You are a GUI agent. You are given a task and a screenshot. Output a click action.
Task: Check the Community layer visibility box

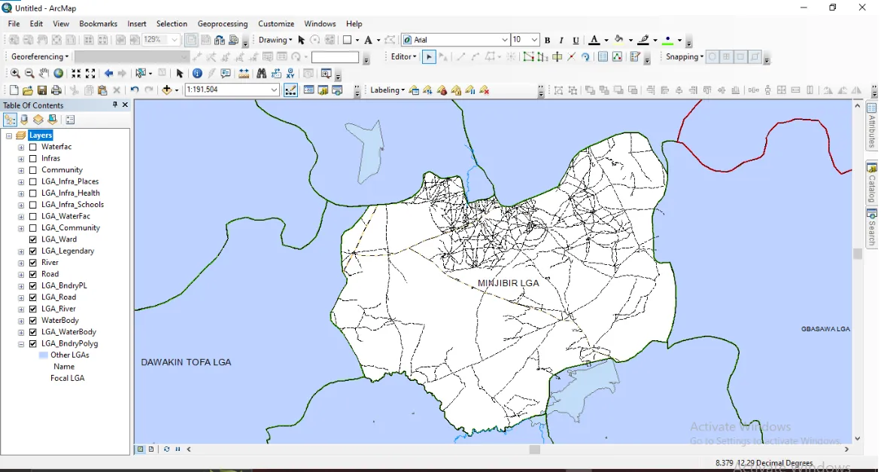[33, 169]
